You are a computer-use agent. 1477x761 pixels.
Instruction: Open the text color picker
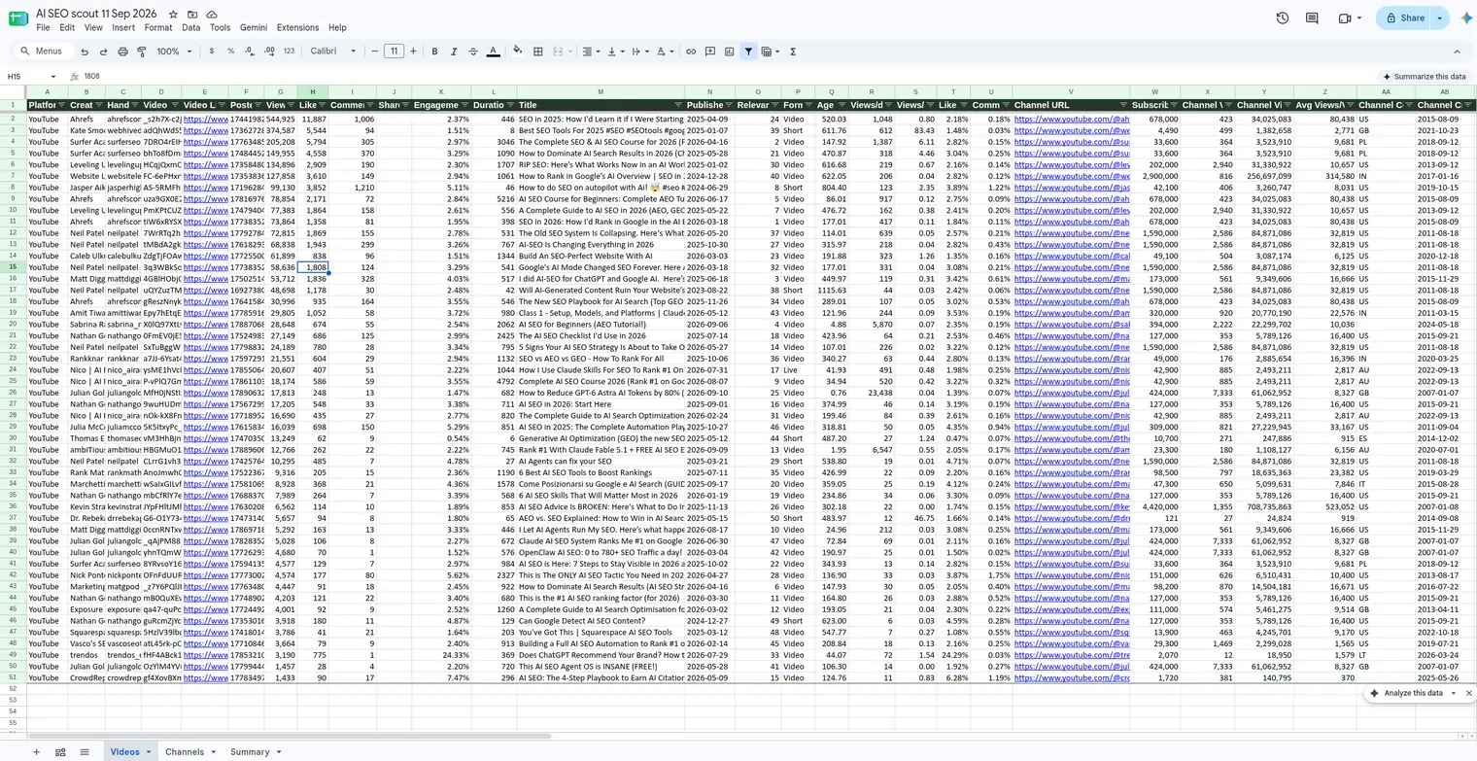[x=493, y=52]
